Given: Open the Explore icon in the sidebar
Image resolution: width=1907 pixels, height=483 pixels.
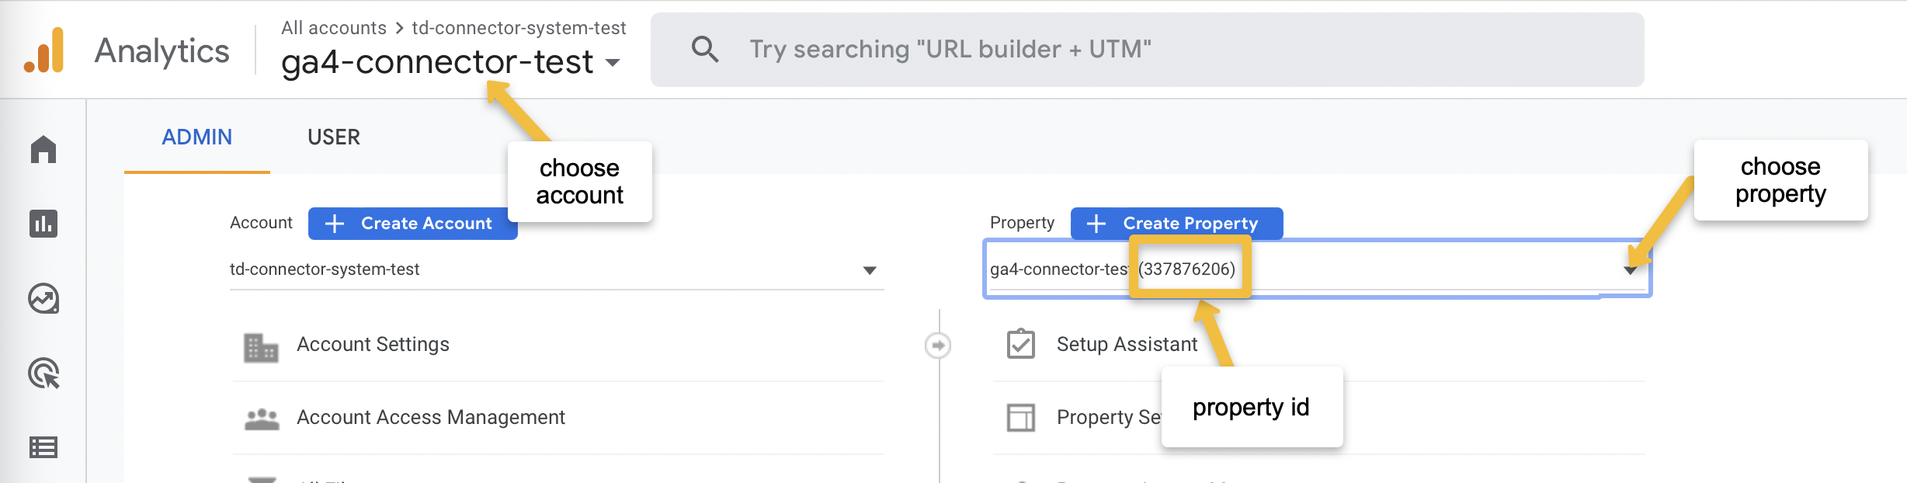Looking at the screenshot, I should pyautogui.click(x=43, y=298).
